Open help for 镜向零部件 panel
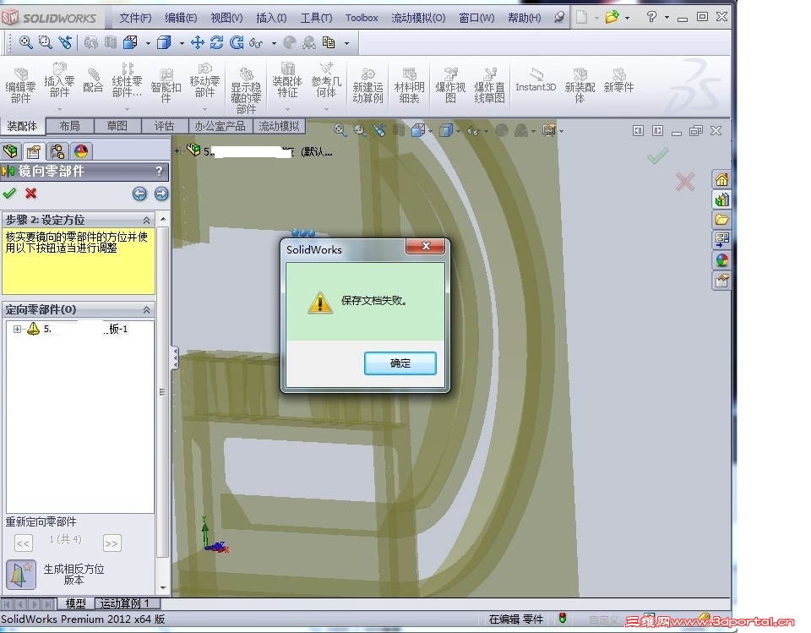 point(159,171)
